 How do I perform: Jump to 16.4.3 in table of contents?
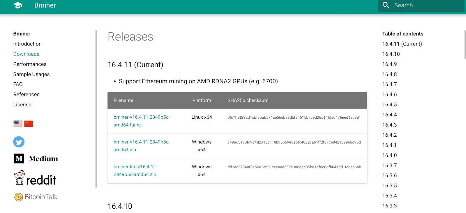pyautogui.click(x=389, y=125)
